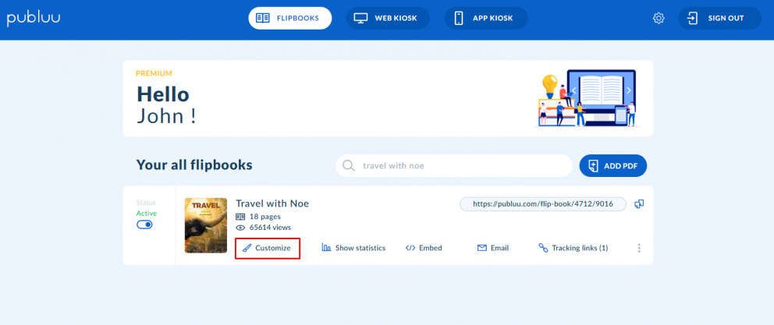Open the Web Kiosk tab
Viewport: 774px width, 325px height.
point(388,18)
